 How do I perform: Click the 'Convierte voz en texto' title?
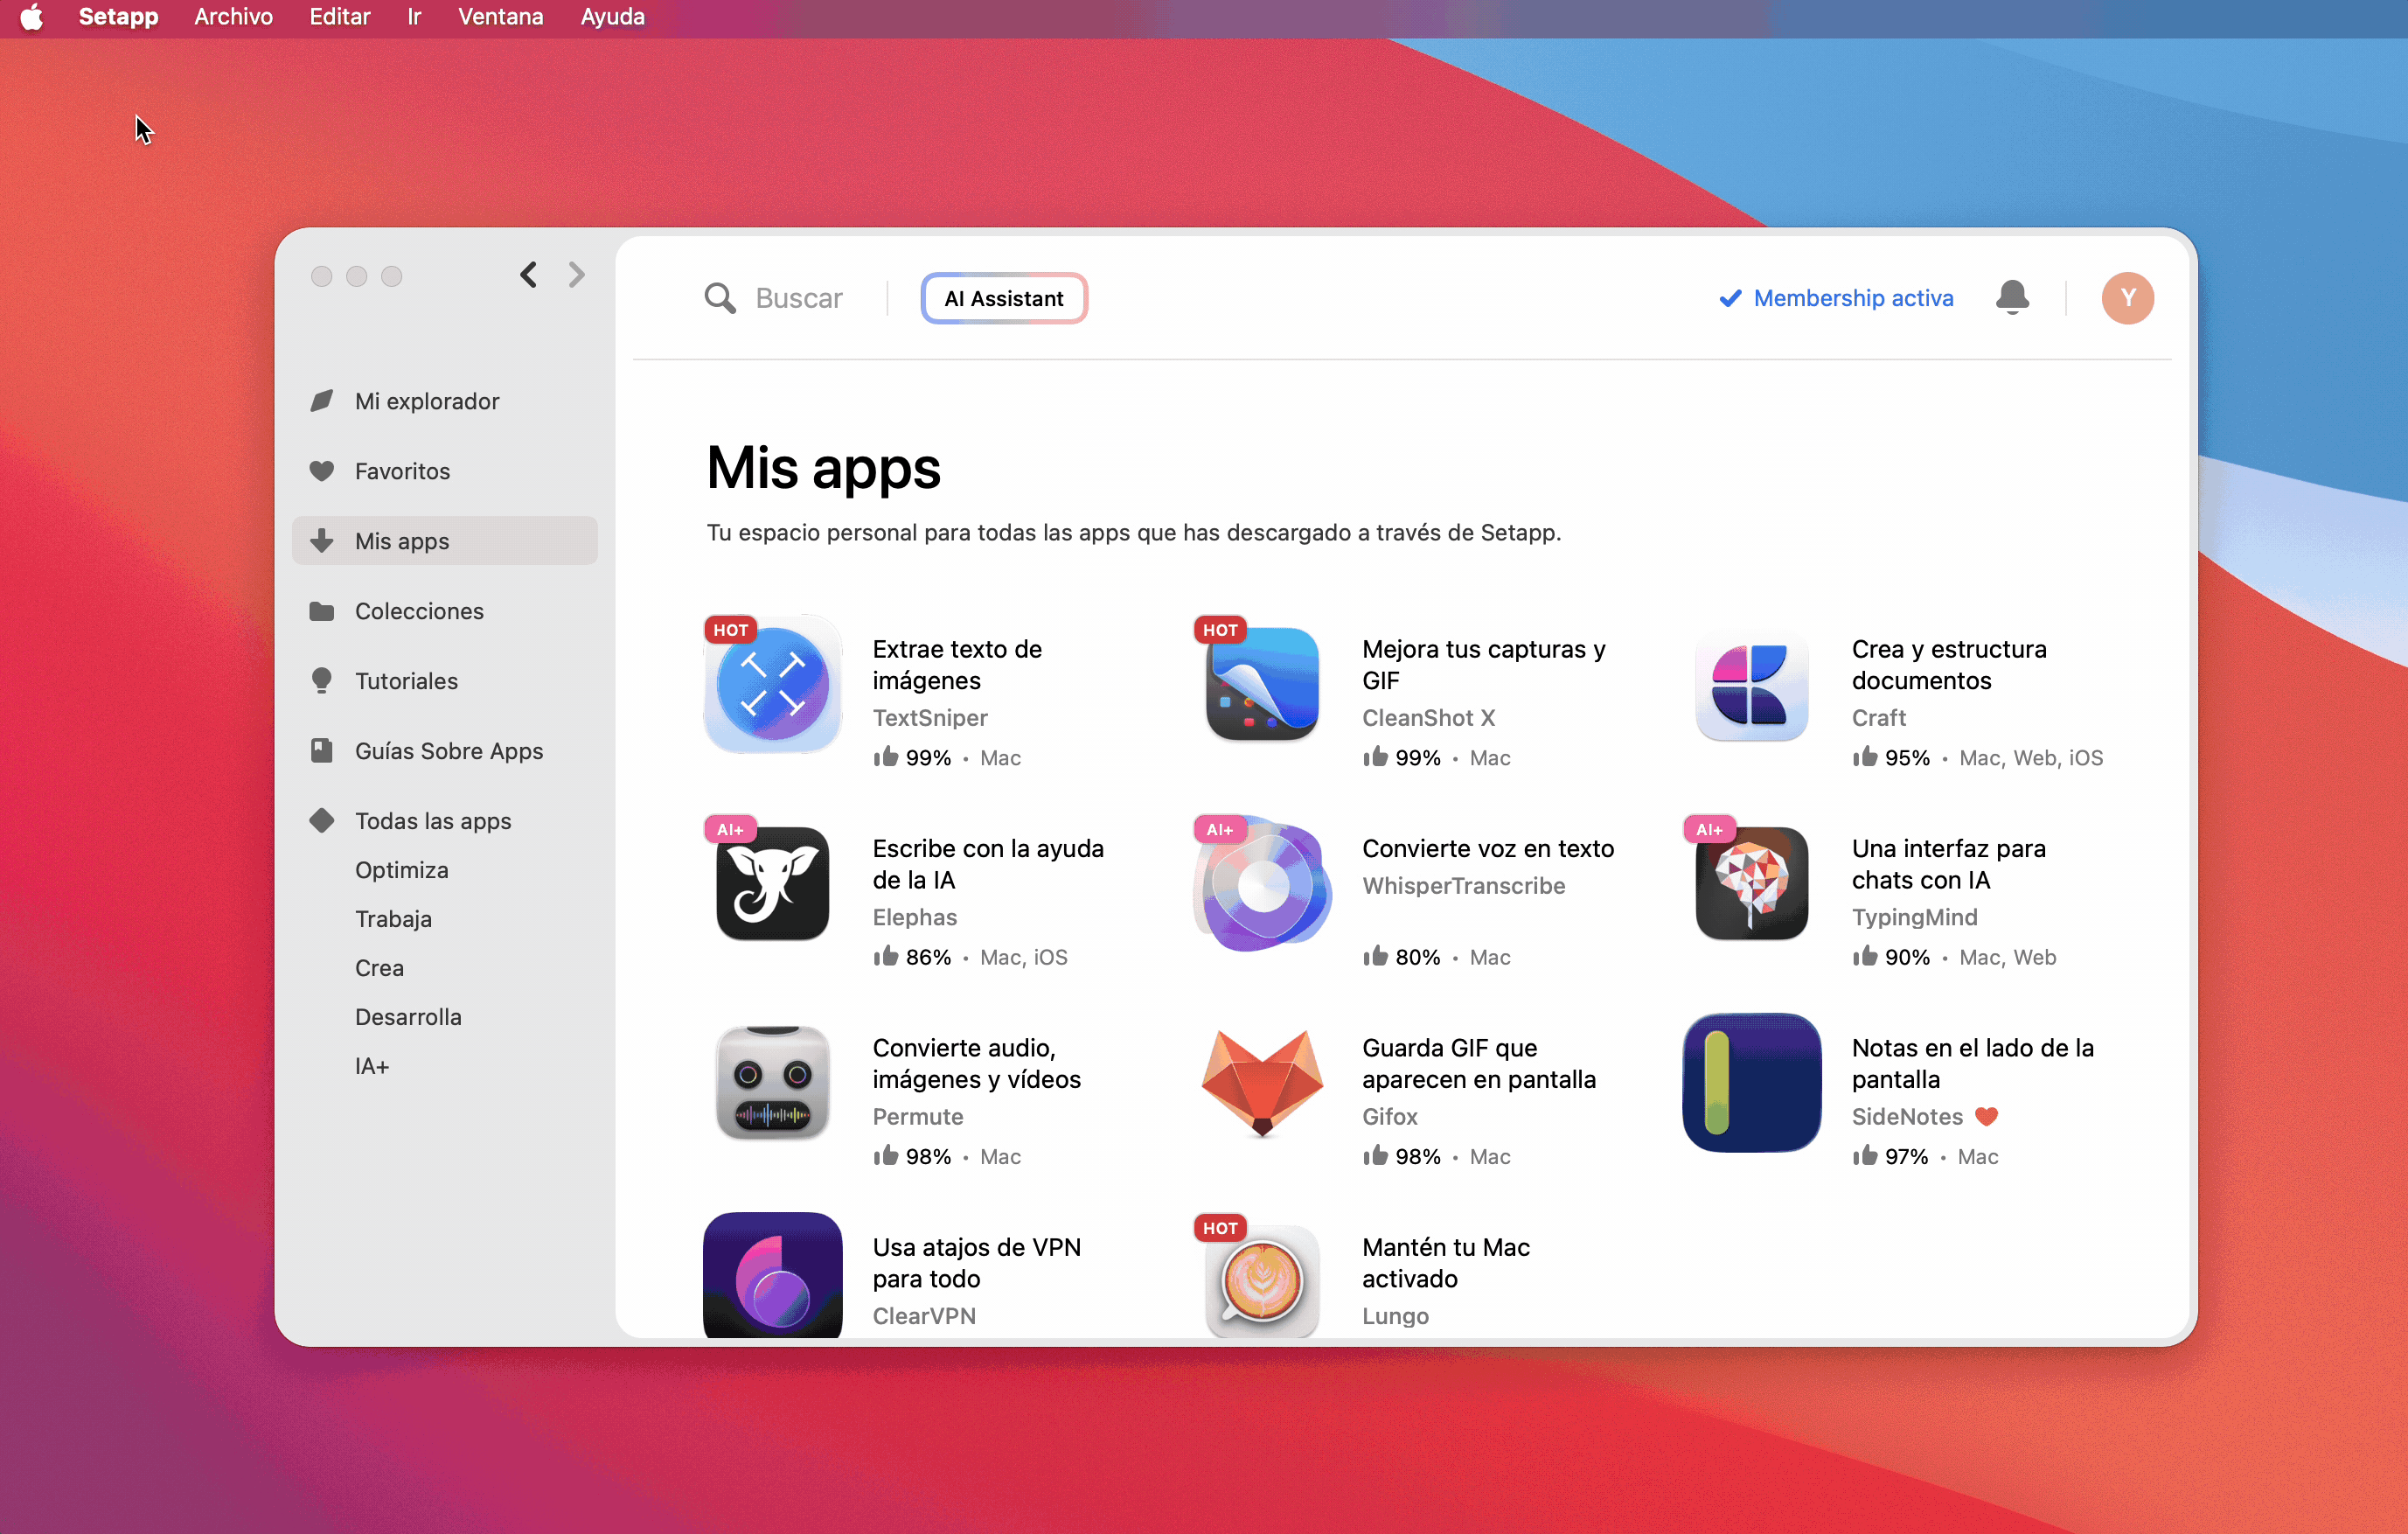click(x=1488, y=849)
